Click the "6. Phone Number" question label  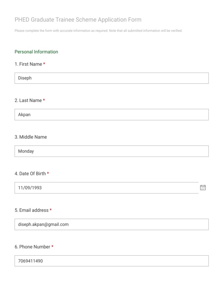click(x=33, y=247)
